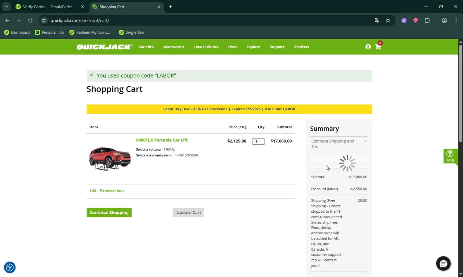
Task: Go back to previous page
Action: tap(7, 20)
